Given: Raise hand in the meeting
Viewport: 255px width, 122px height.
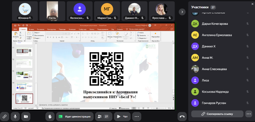Looking at the screenshot, I should [50, 116].
